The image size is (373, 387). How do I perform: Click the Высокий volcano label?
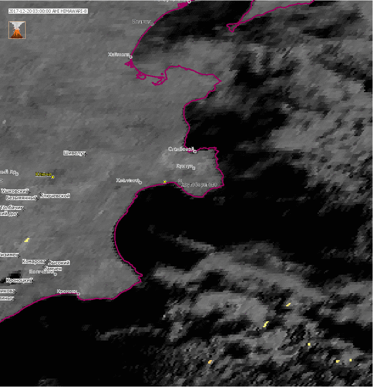(x=59, y=263)
